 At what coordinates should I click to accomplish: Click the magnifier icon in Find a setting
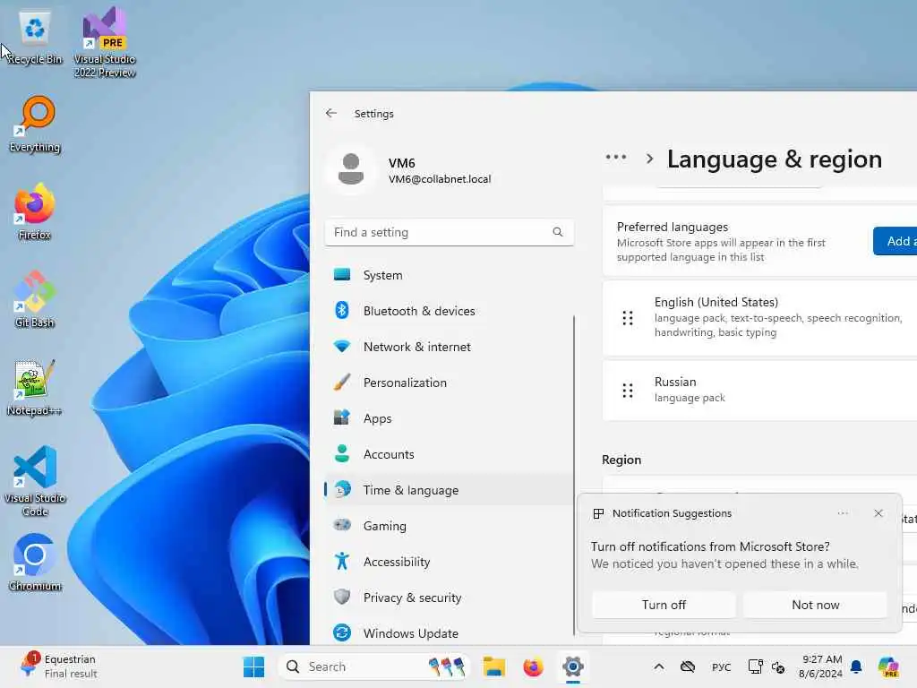pyautogui.click(x=557, y=232)
